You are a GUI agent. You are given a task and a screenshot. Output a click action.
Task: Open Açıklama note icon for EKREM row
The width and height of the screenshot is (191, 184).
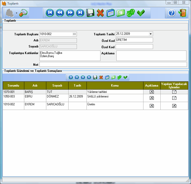pos(152,106)
